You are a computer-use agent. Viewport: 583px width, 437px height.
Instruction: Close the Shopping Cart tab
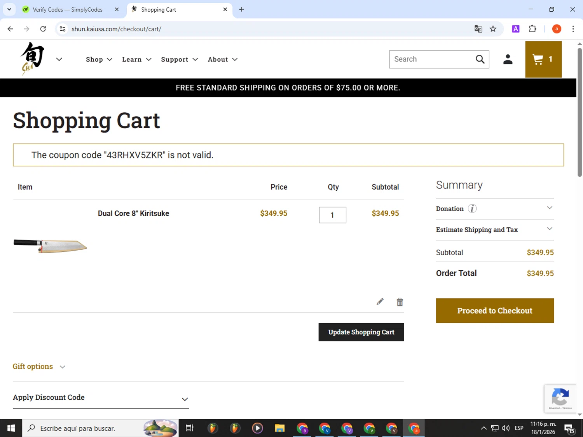tap(225, 9)
